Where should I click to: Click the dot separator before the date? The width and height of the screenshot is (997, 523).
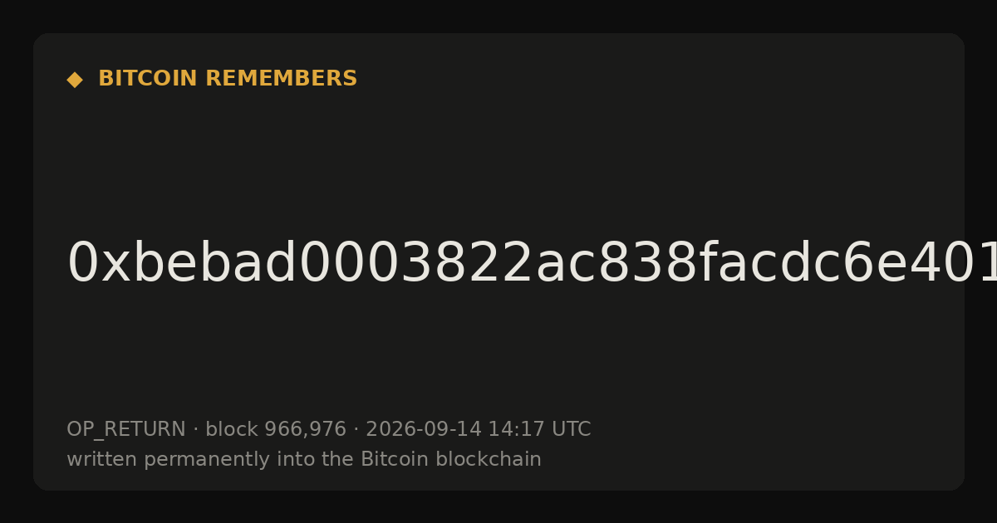point(356,430)
